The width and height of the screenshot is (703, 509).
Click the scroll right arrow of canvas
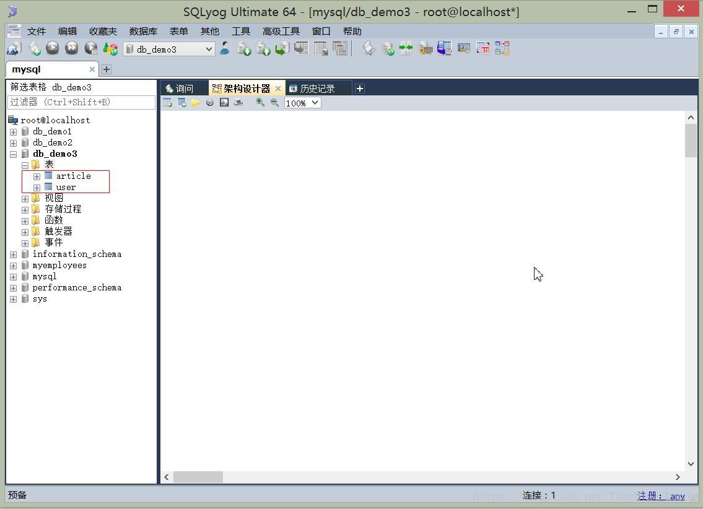point(678,477)
